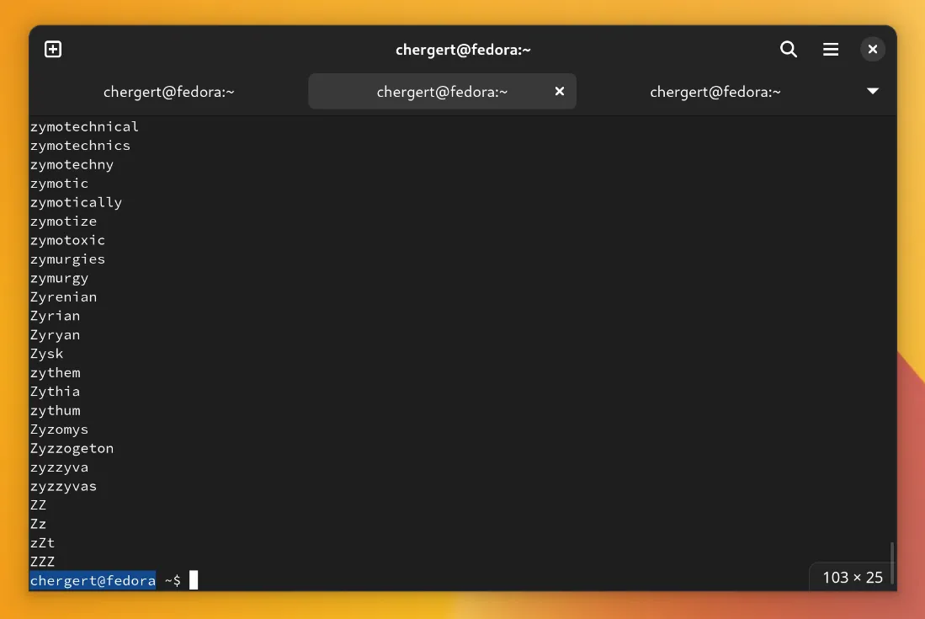Click the last output line ZZZ
Image resolution: width=925 pixels, height=619 pixels.
(x=42, y=562)
